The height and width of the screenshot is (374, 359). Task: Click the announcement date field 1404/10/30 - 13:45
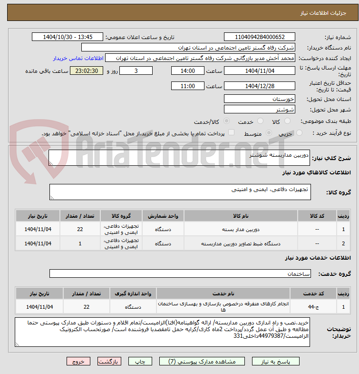68,37
